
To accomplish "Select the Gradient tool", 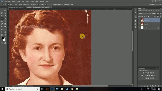I will click(5, 24).
